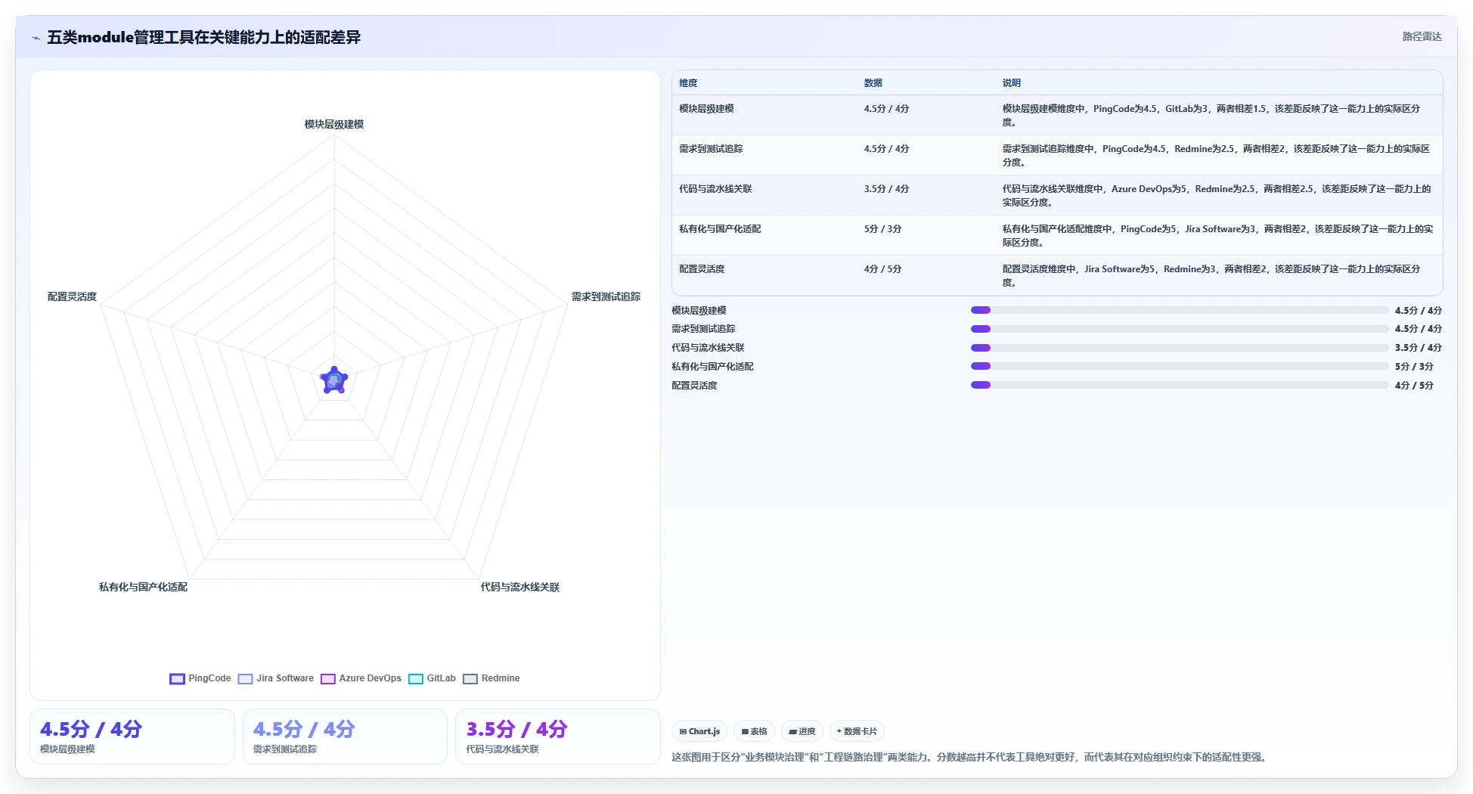Click the 数据卡片 tag chip
Image resolution: width=1473 pixels, height=794 pixels.
857,731
